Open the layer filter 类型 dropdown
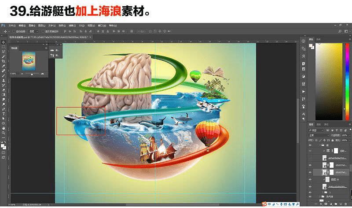This screenshot has height=208, width=352. (316, 130)
